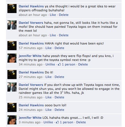Open Daniel Hawkins avatar on 'Do it!' comment

coord(12,75)
